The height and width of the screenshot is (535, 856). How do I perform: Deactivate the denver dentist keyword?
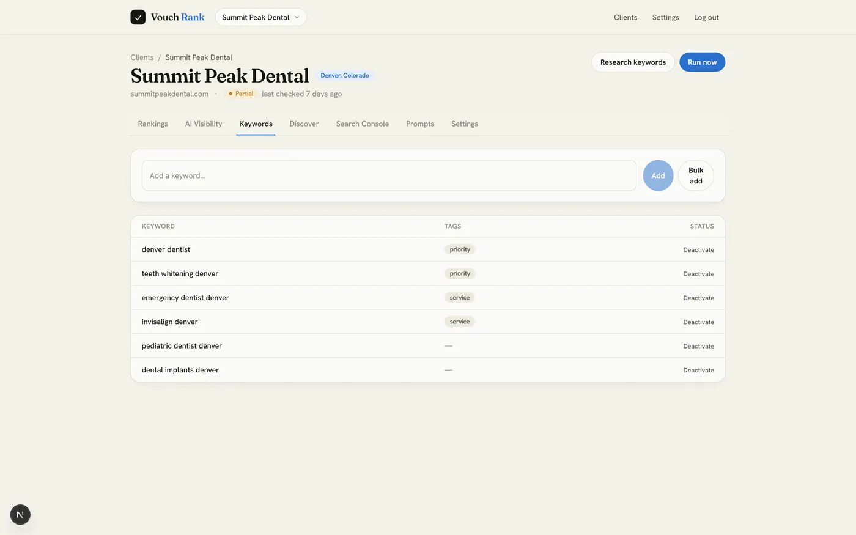click(x=698, y=250)
